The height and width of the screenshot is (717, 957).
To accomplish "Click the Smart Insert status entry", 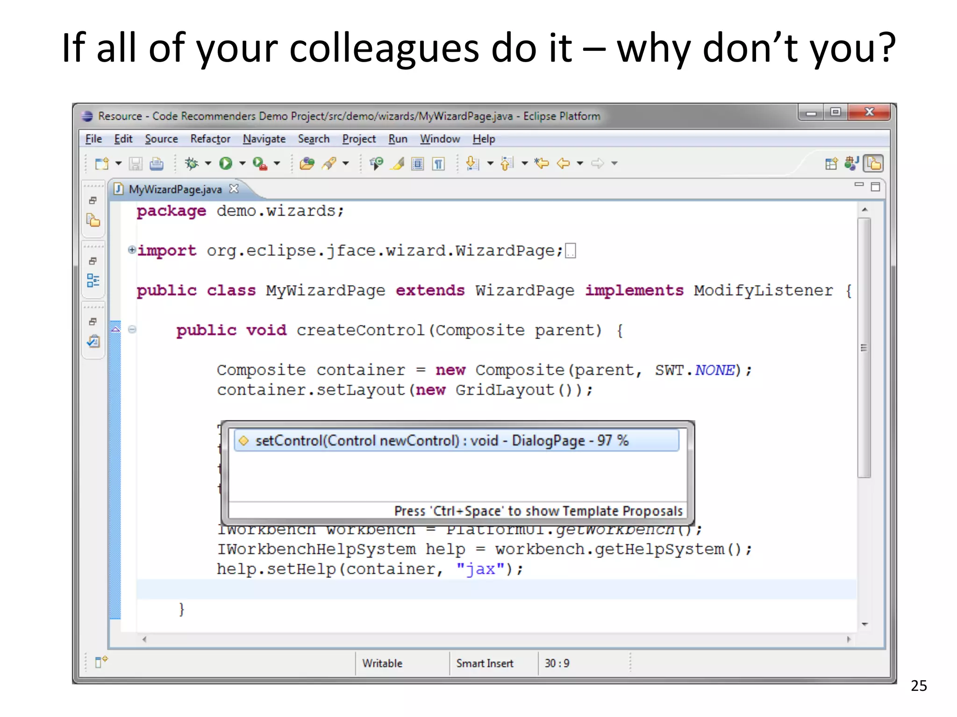I will [485, 663].
